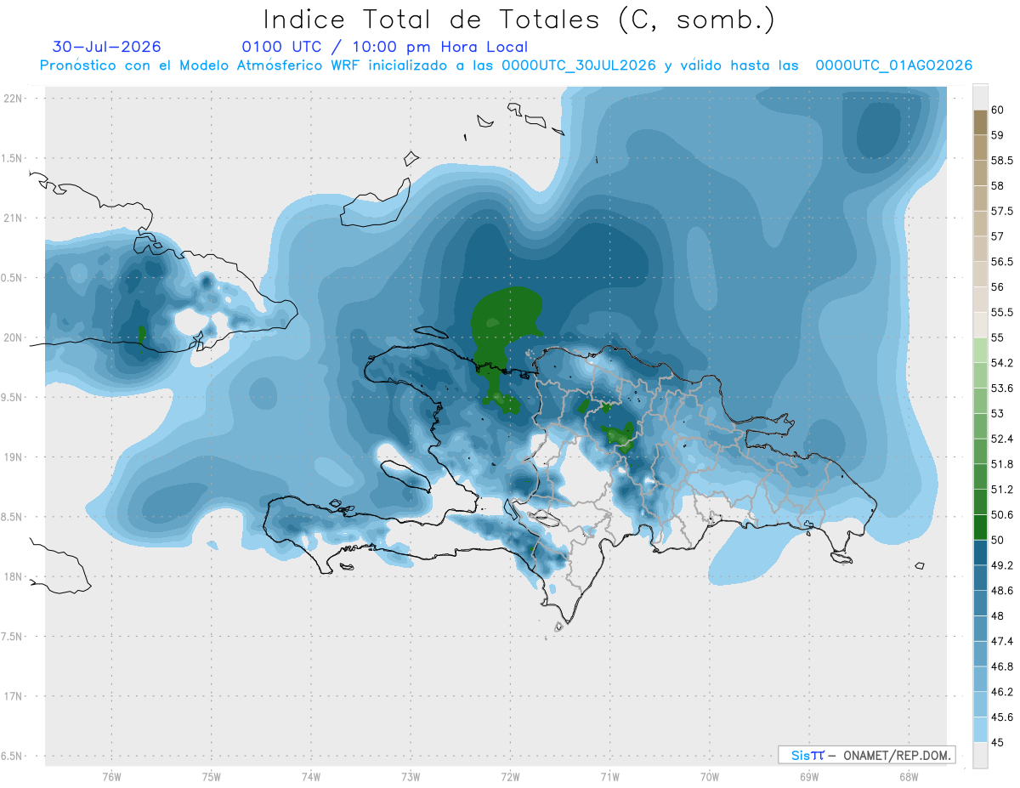Select legend value '57.5'
This screenshot has width=1020, height=788.
[1002, 212]
